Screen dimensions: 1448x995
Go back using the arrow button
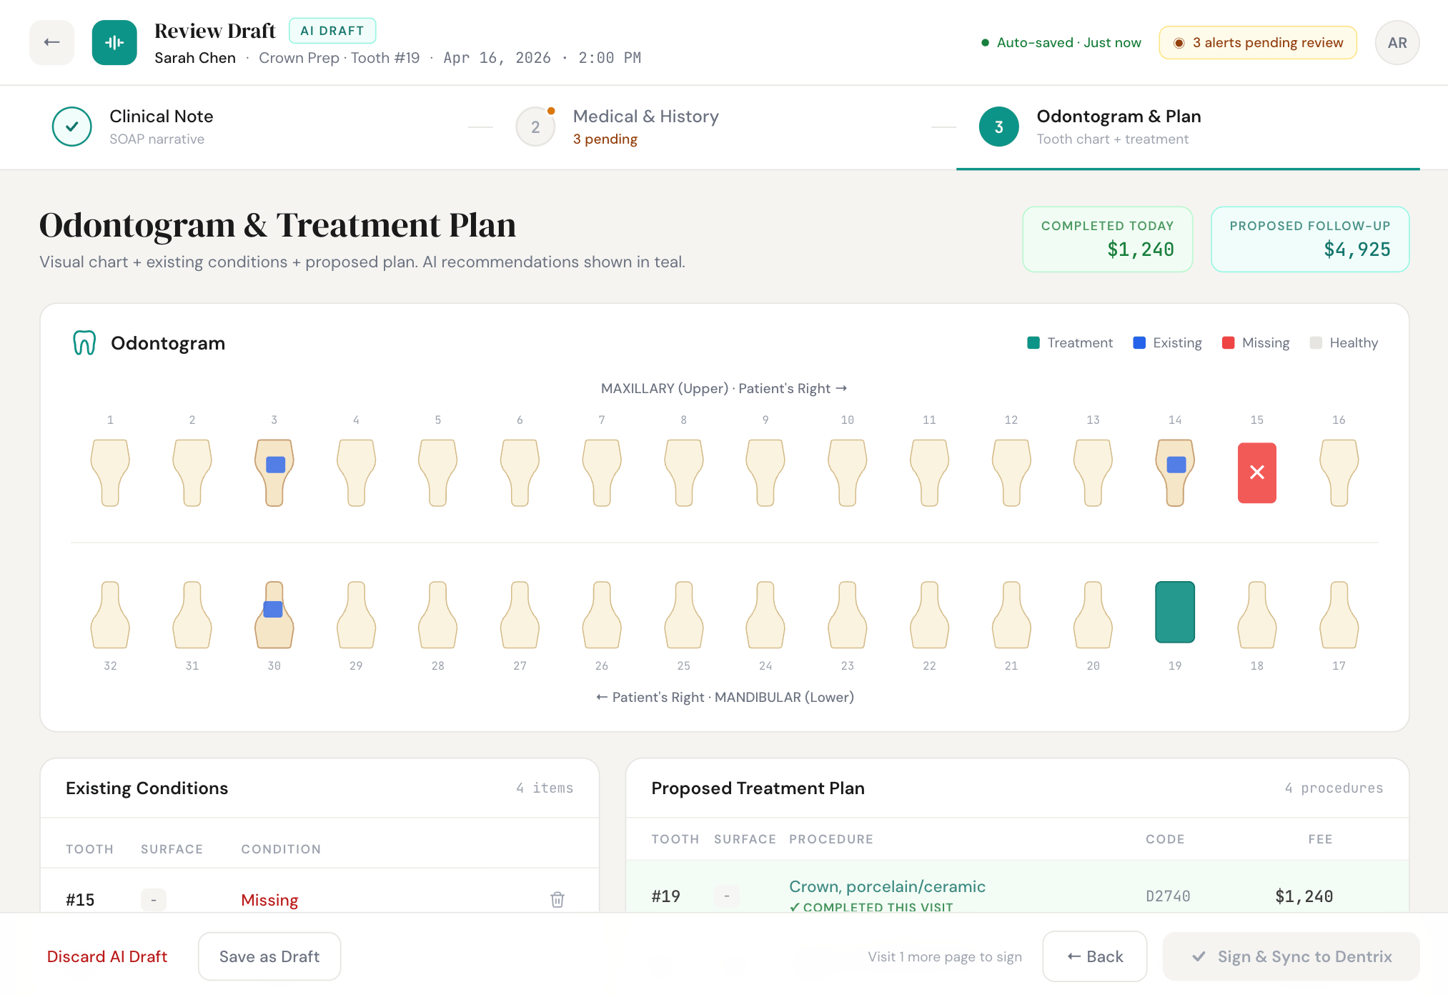click(51, 42)
